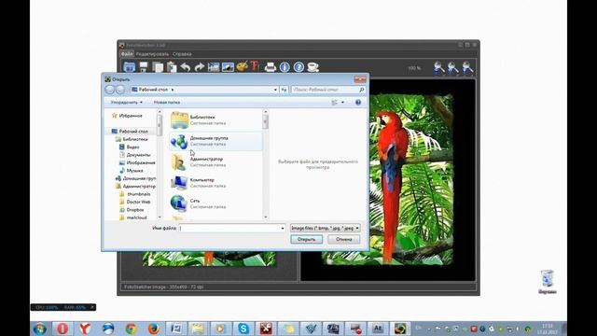Click the Forward arrow in Open dialog
The height and width of the screenshot is (336, 597).
[x=120, y=90]
